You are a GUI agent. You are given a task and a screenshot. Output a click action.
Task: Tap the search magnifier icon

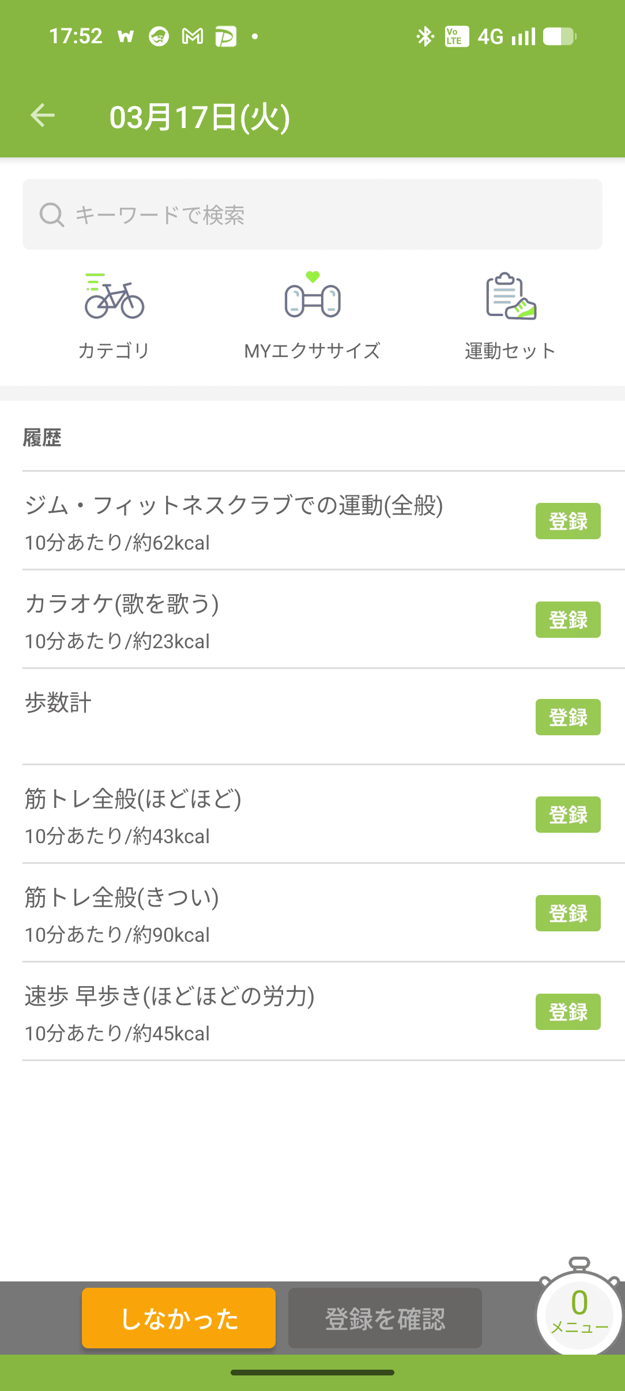click(x=51, y=215)
